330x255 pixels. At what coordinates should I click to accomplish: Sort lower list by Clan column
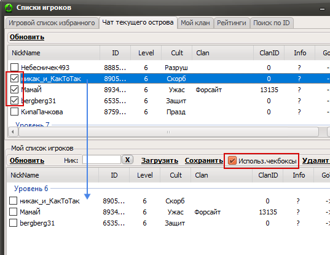(221, 175)
